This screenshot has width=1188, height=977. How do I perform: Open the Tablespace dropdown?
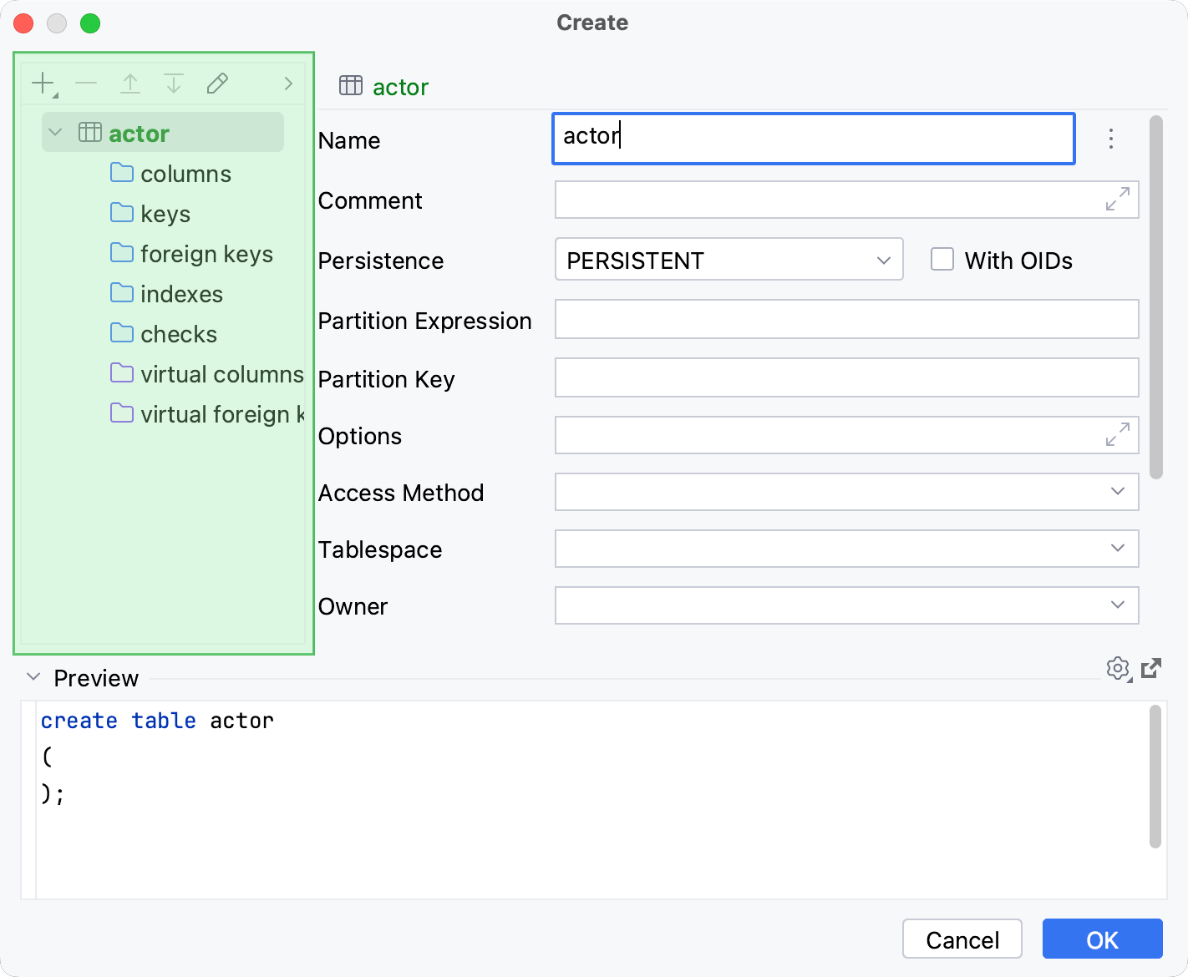1117,549
